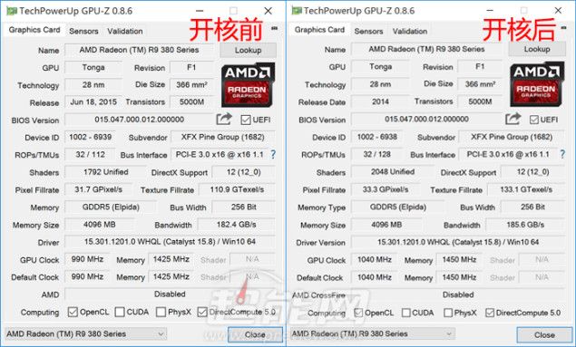This screenshot has height=347, width=576.
Task: Toggle the CUDA checkbox in right window
Action: click(405, 313)
